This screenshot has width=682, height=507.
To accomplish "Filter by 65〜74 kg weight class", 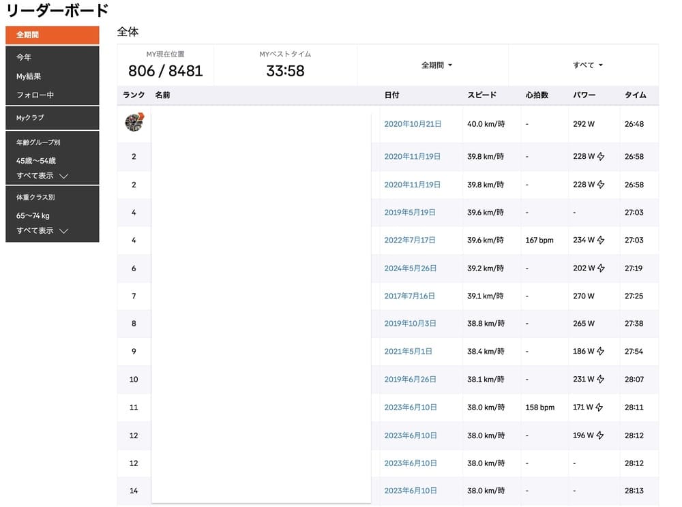I will [33, 216].
